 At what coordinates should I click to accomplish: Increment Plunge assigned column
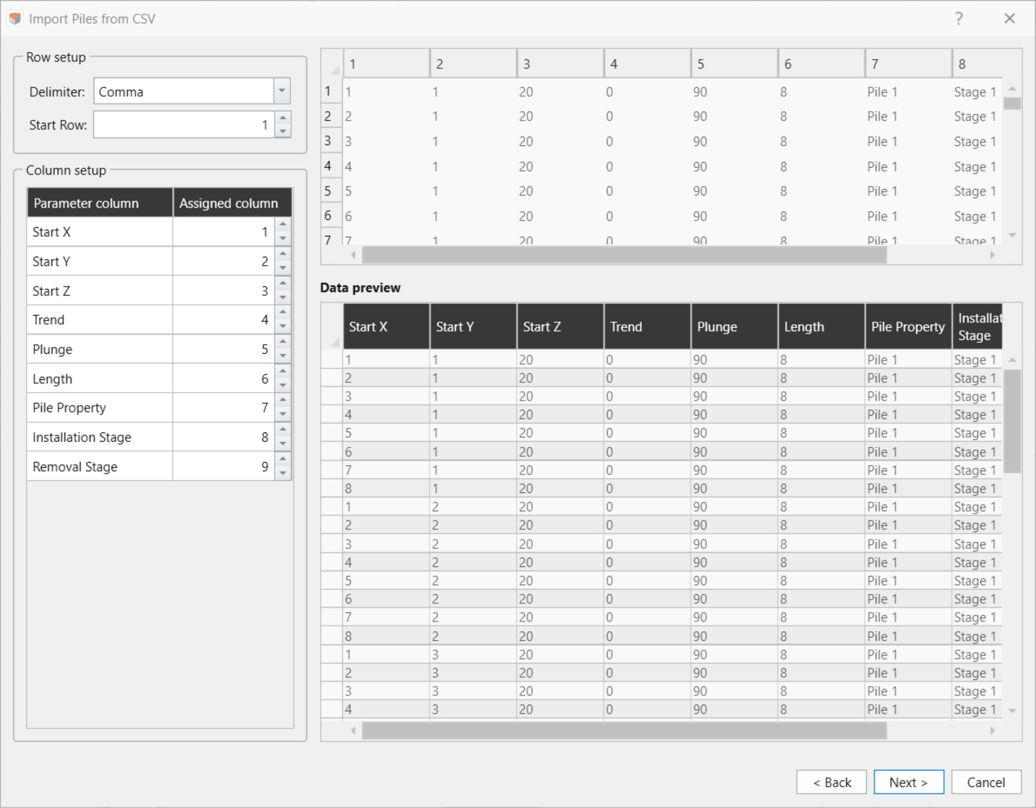point(283,342)
